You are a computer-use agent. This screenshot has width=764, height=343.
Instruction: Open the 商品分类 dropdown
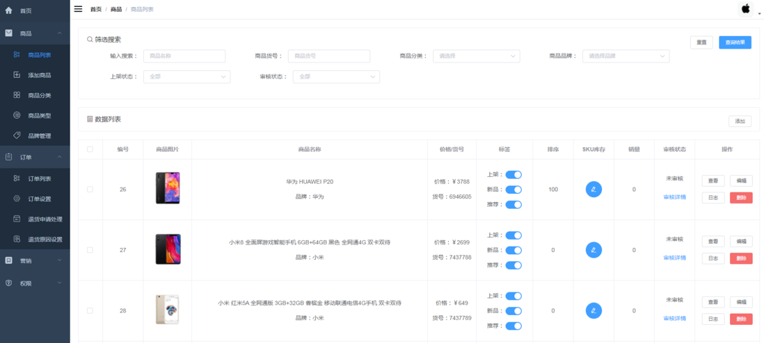[x=477, y=56]
